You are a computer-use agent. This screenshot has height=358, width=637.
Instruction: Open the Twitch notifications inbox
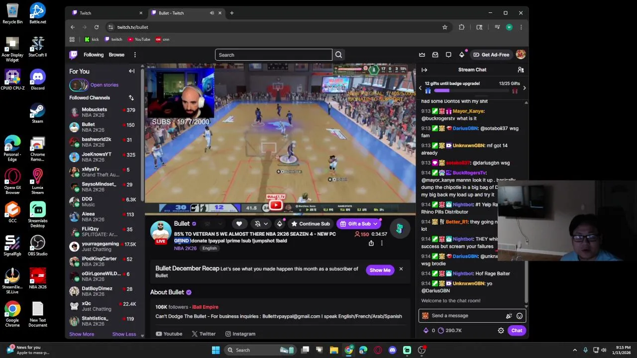click(x=435, y=55)
